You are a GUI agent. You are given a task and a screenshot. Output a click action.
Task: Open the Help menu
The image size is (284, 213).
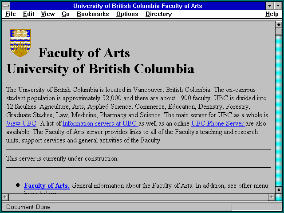point(272,14)
